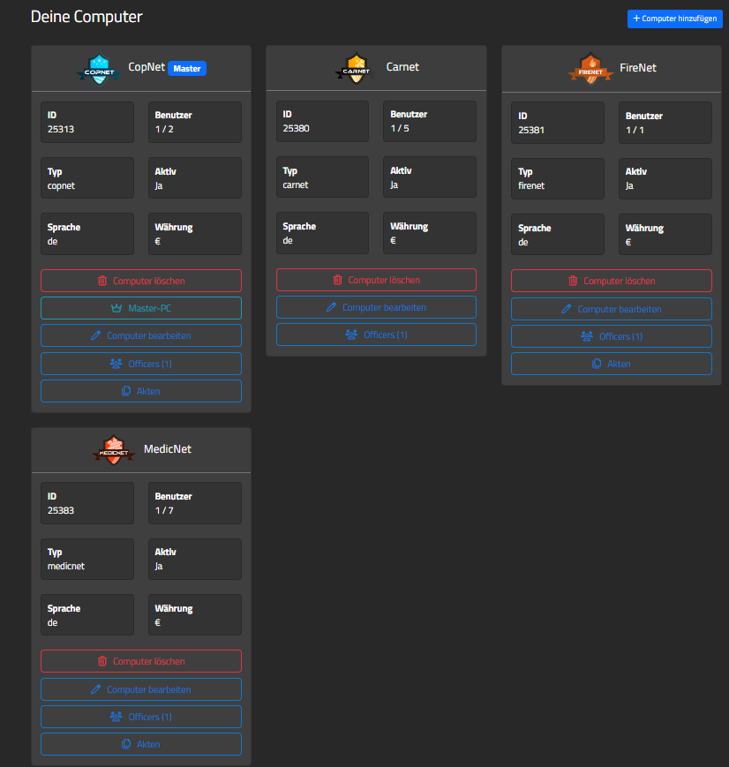Click the Benutzer value 1 / 2
Image resolution: width=729 pixels, height=767 pixels.
(164, 129)
